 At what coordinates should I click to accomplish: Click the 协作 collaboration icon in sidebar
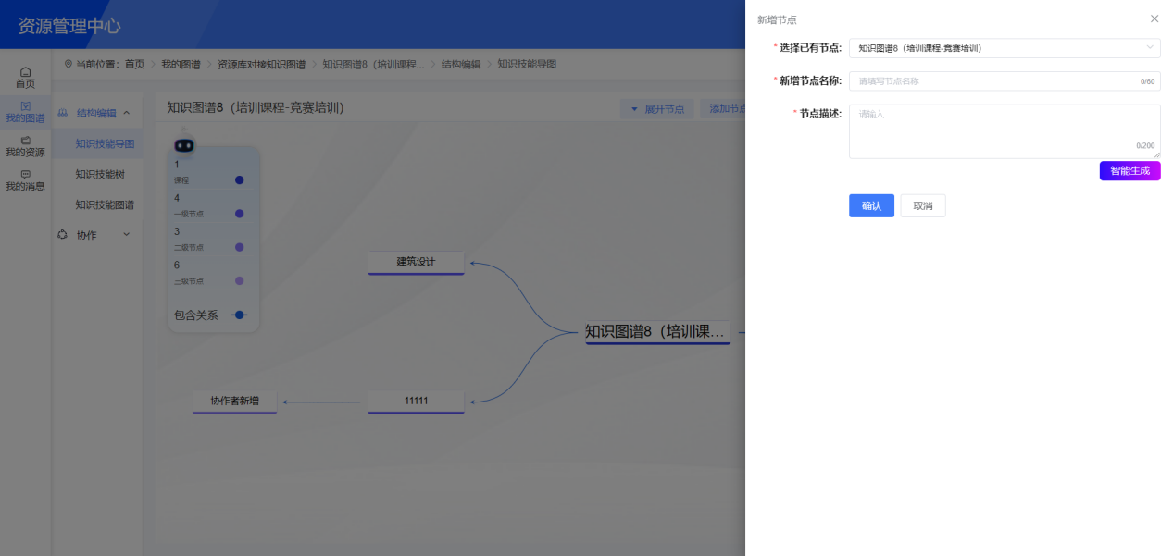pyautogui.click(x=63, y=234)
